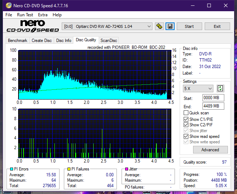The height and width of the screenshot is (194, 237).
Task: Click the save floppy disk icon
Action: (x=170, y=26)
